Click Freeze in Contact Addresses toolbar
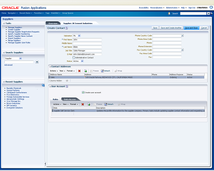 click(x=94, y=71)
